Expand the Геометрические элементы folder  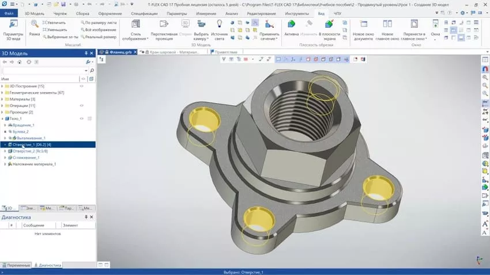click(2, 93)
